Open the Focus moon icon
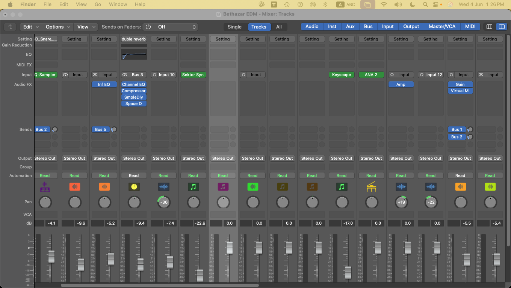 coord(412,4)
